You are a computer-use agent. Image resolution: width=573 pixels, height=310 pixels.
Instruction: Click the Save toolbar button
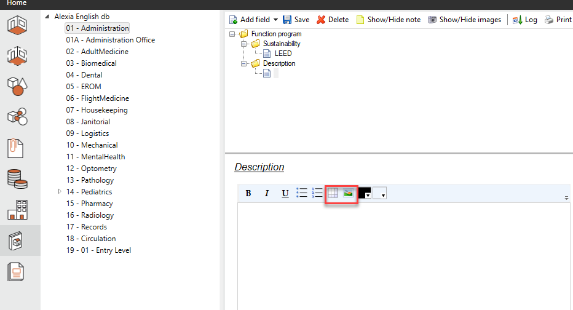pos(296,20)
